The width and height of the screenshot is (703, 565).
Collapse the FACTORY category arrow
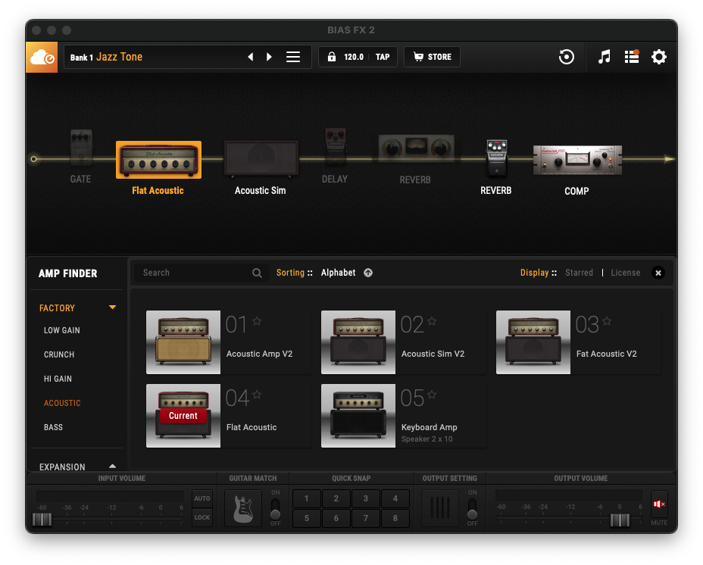(113, 307)
